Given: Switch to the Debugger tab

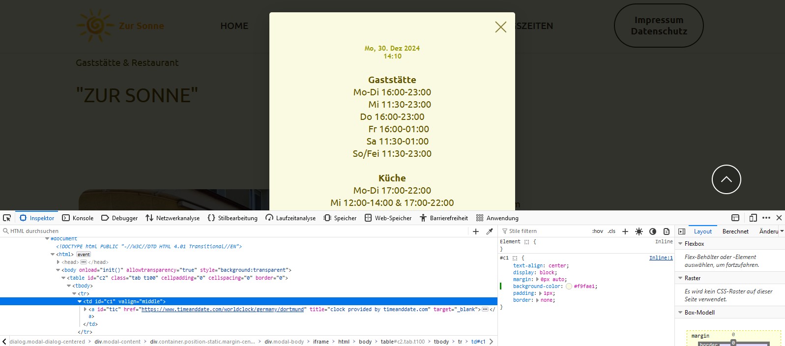Looking at the screenshot, I should coord(119,218).
